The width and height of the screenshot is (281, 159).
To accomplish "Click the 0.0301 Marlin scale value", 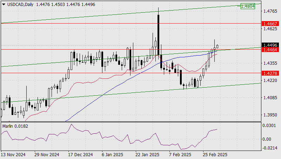I will tap(269, 125).
